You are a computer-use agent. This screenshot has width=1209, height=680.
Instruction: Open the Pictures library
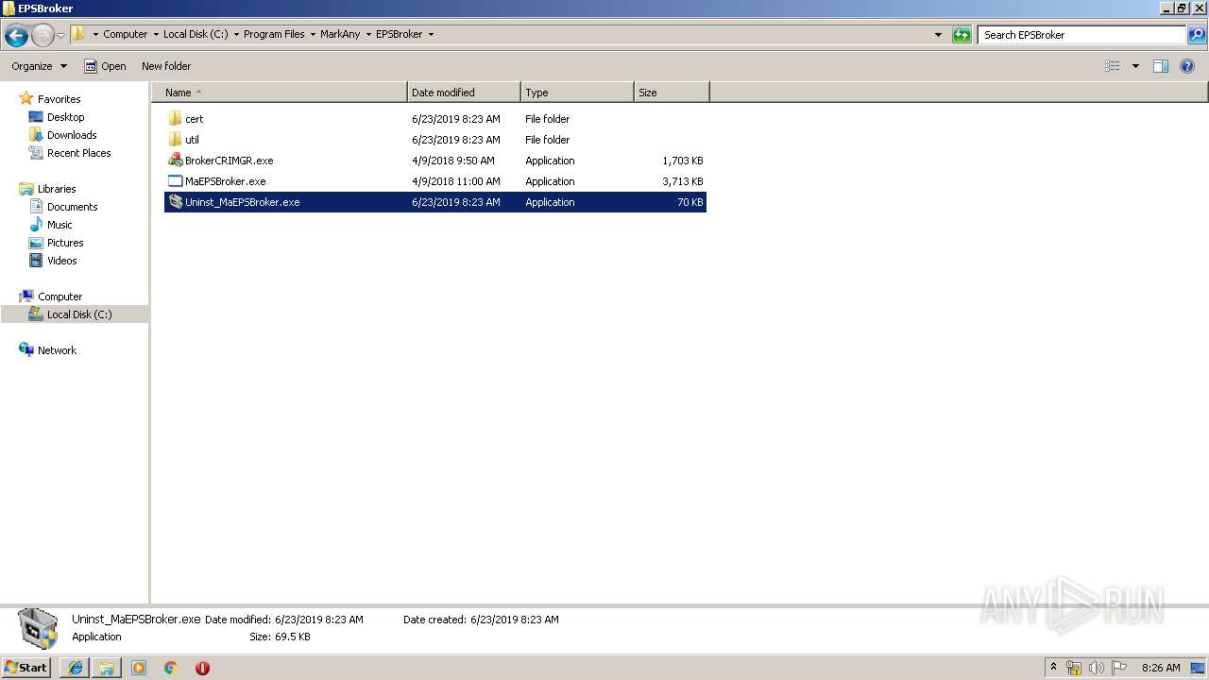pyautogui.click(x=65, y=243)
